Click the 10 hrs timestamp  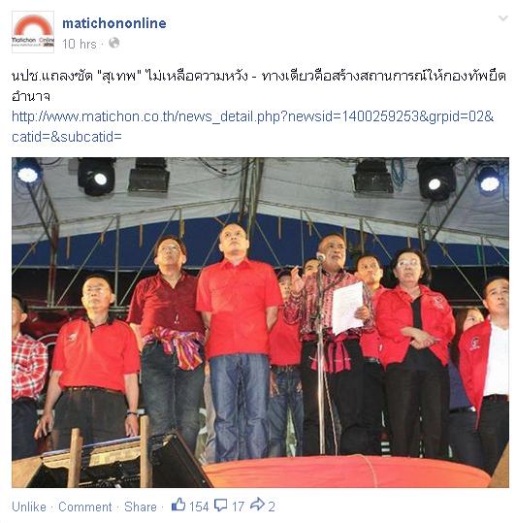[x=79, y=44]
